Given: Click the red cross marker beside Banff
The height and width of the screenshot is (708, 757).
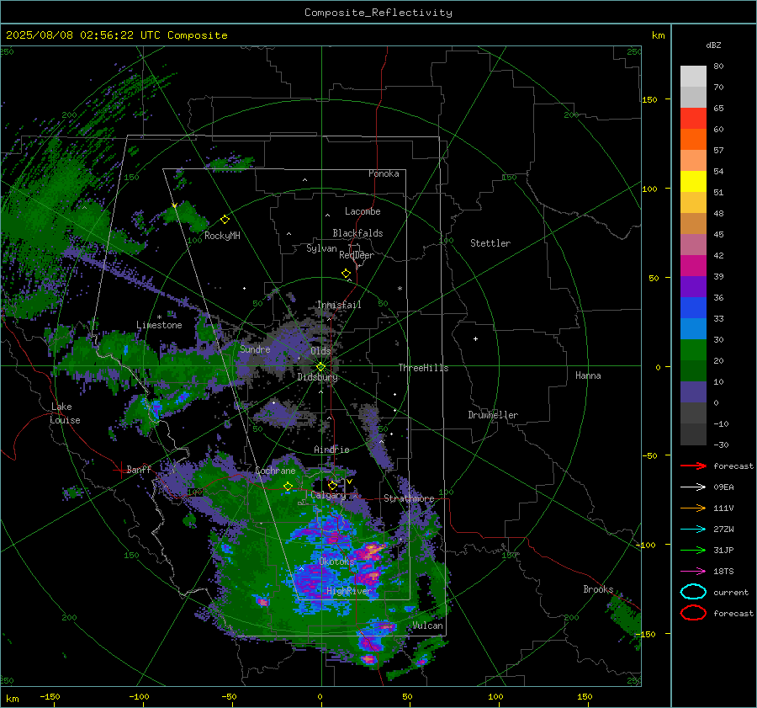Looking at the screenshot, I should [x=120, y=470].
